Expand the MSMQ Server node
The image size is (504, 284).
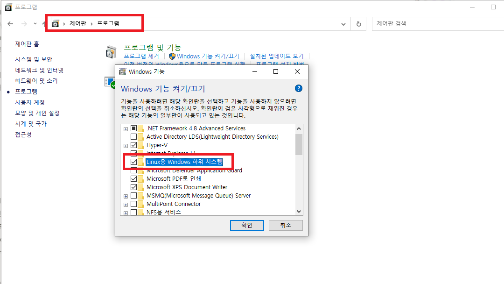click(x=126, y=196)
